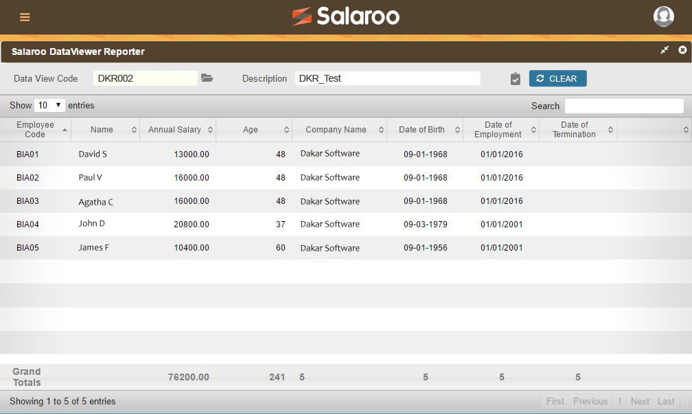The image size is (692, 414).
Task: Focus the Description field
Action: pos(387,78)
